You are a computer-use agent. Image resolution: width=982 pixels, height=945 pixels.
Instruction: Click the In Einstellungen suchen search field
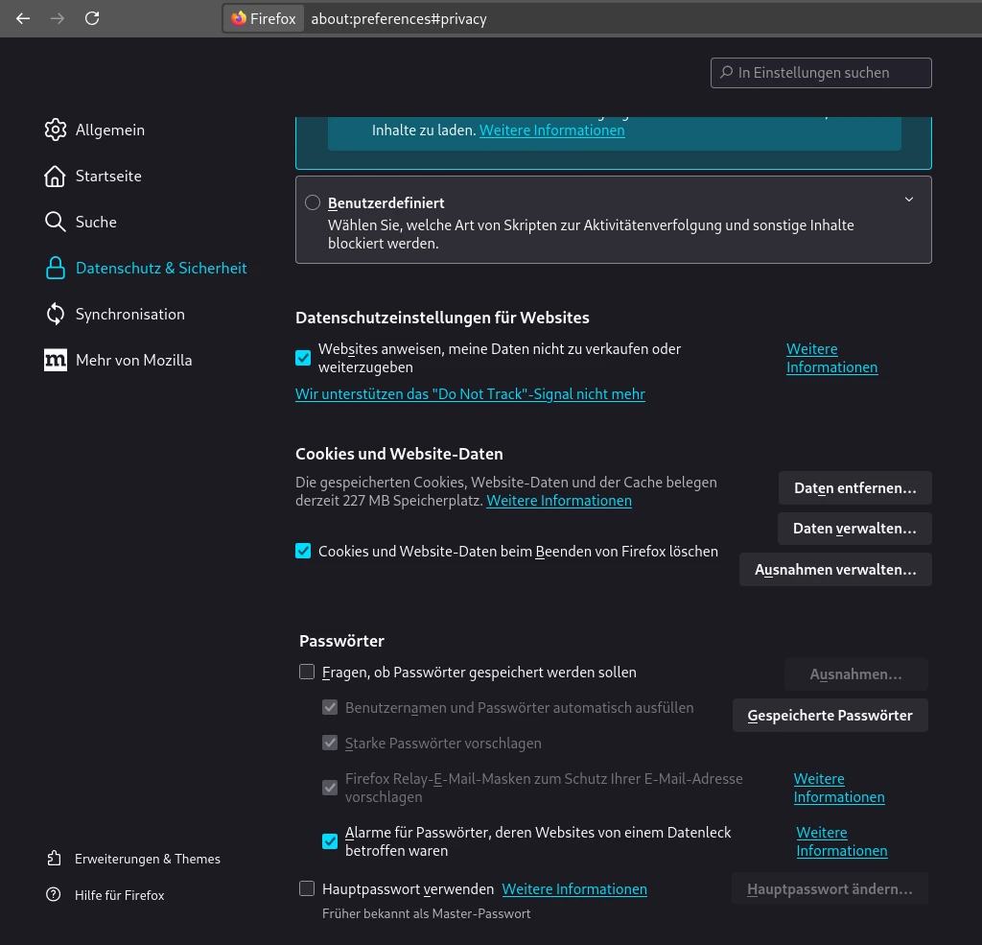click(x=821, y=73)
